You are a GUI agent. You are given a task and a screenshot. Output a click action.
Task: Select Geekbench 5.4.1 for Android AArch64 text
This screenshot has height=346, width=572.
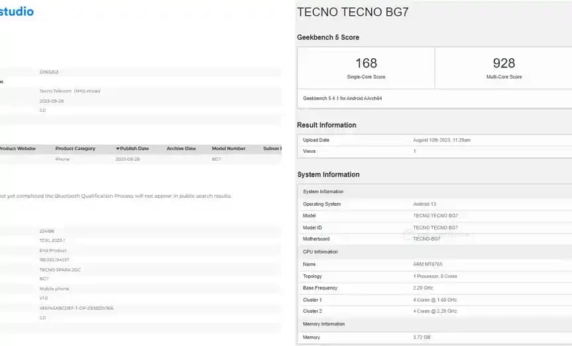point(342,99)
